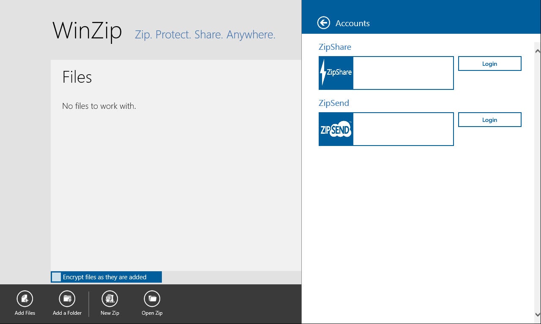The width and height of the screenshot is (541, 324).
Task: Create a New Zip archive
Action: [x=110, y=299]
